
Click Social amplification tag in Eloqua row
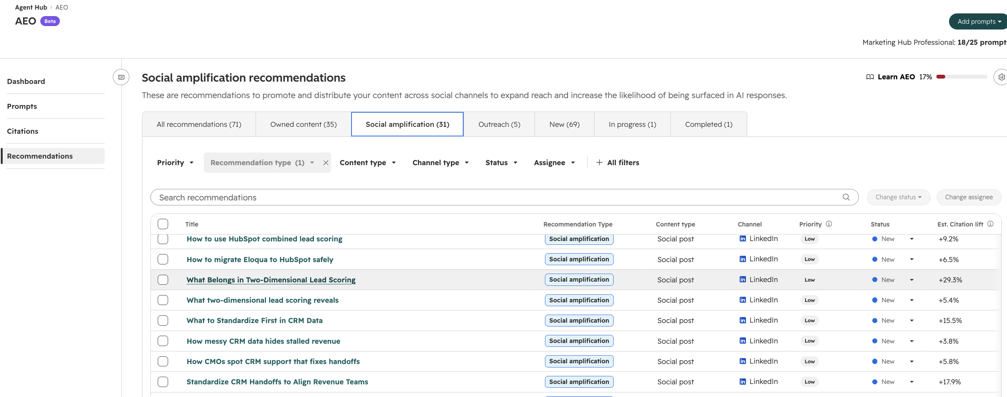(x=579, y=259)
